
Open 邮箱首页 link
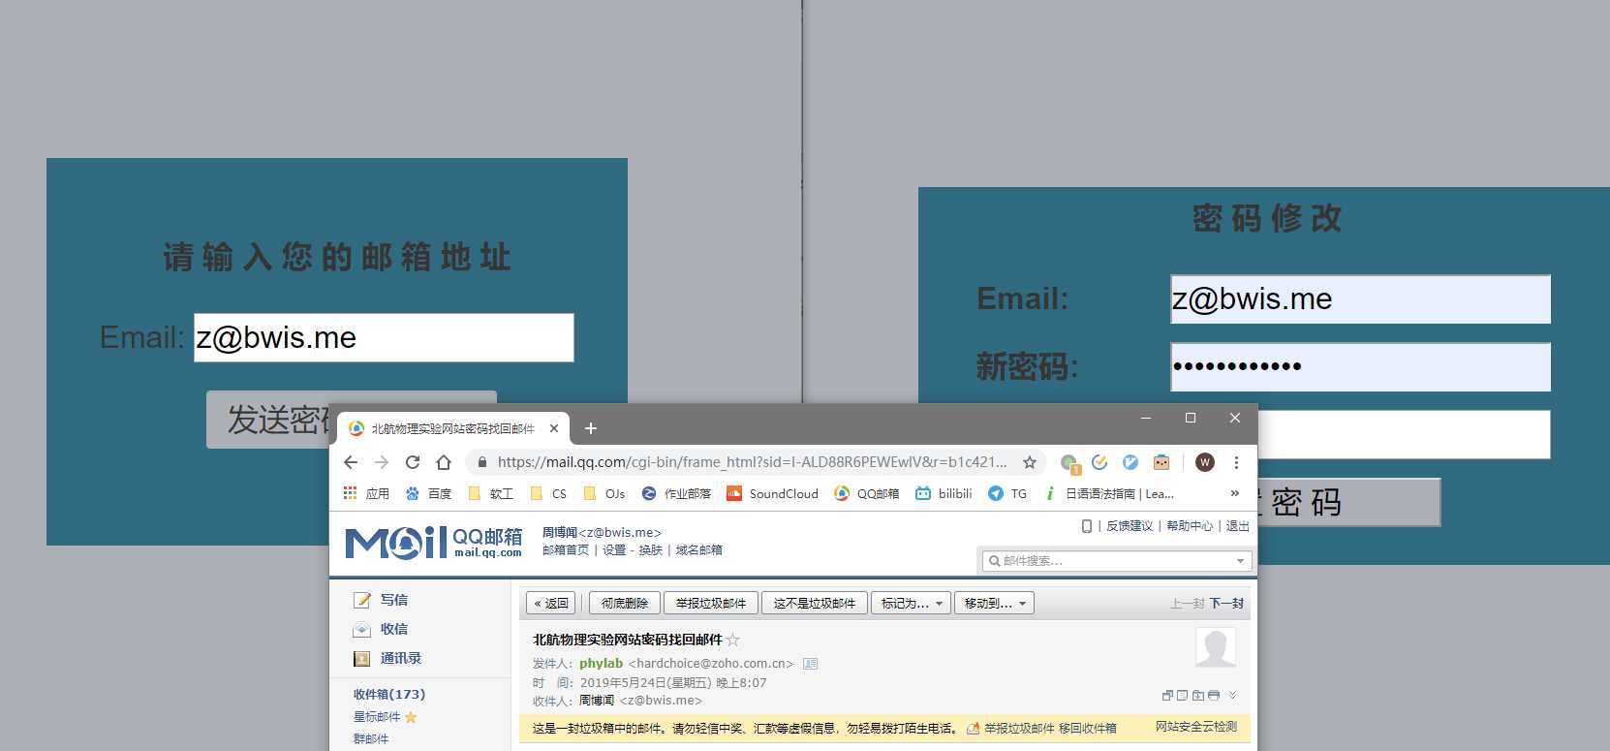[566, 549]
